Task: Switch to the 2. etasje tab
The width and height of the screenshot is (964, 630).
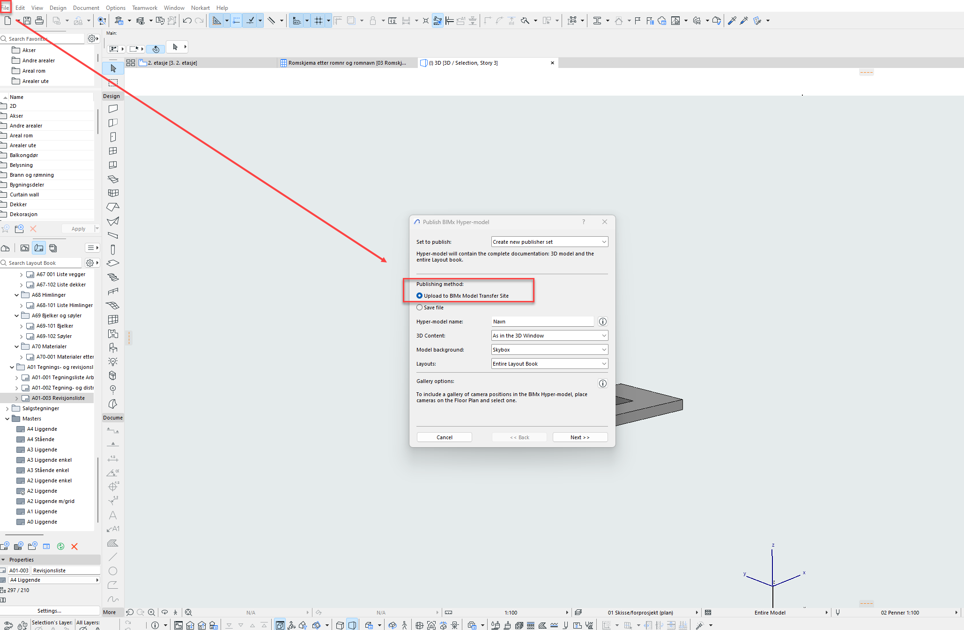Action: tap(172, 63)
